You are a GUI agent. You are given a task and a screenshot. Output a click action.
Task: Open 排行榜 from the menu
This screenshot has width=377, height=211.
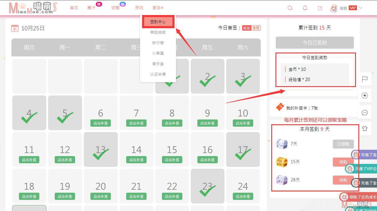[x=158, y=43]
